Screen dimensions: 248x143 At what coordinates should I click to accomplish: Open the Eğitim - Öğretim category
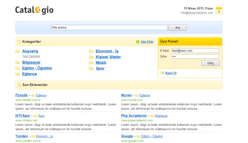pos(37,68)
